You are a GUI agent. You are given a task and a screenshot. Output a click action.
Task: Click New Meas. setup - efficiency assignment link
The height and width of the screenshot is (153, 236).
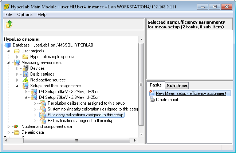(191, 93)
